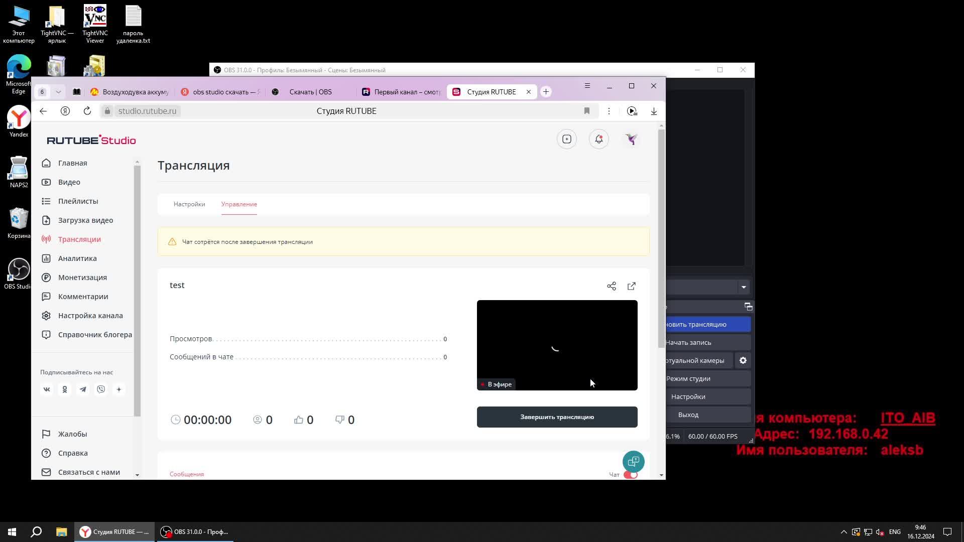Viewport: 964px width, 542px height.
Task: Open stream in new window icon
Action: [x=632, y=286]
